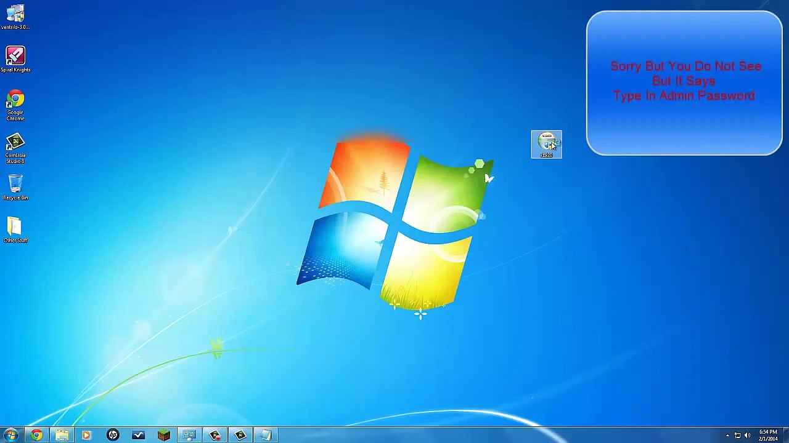
Task: Switch to the Camtasia Recorder taskbar button
Action: click(x=215, y=435)
